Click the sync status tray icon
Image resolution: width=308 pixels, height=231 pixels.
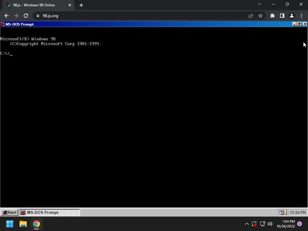point(254,224)
